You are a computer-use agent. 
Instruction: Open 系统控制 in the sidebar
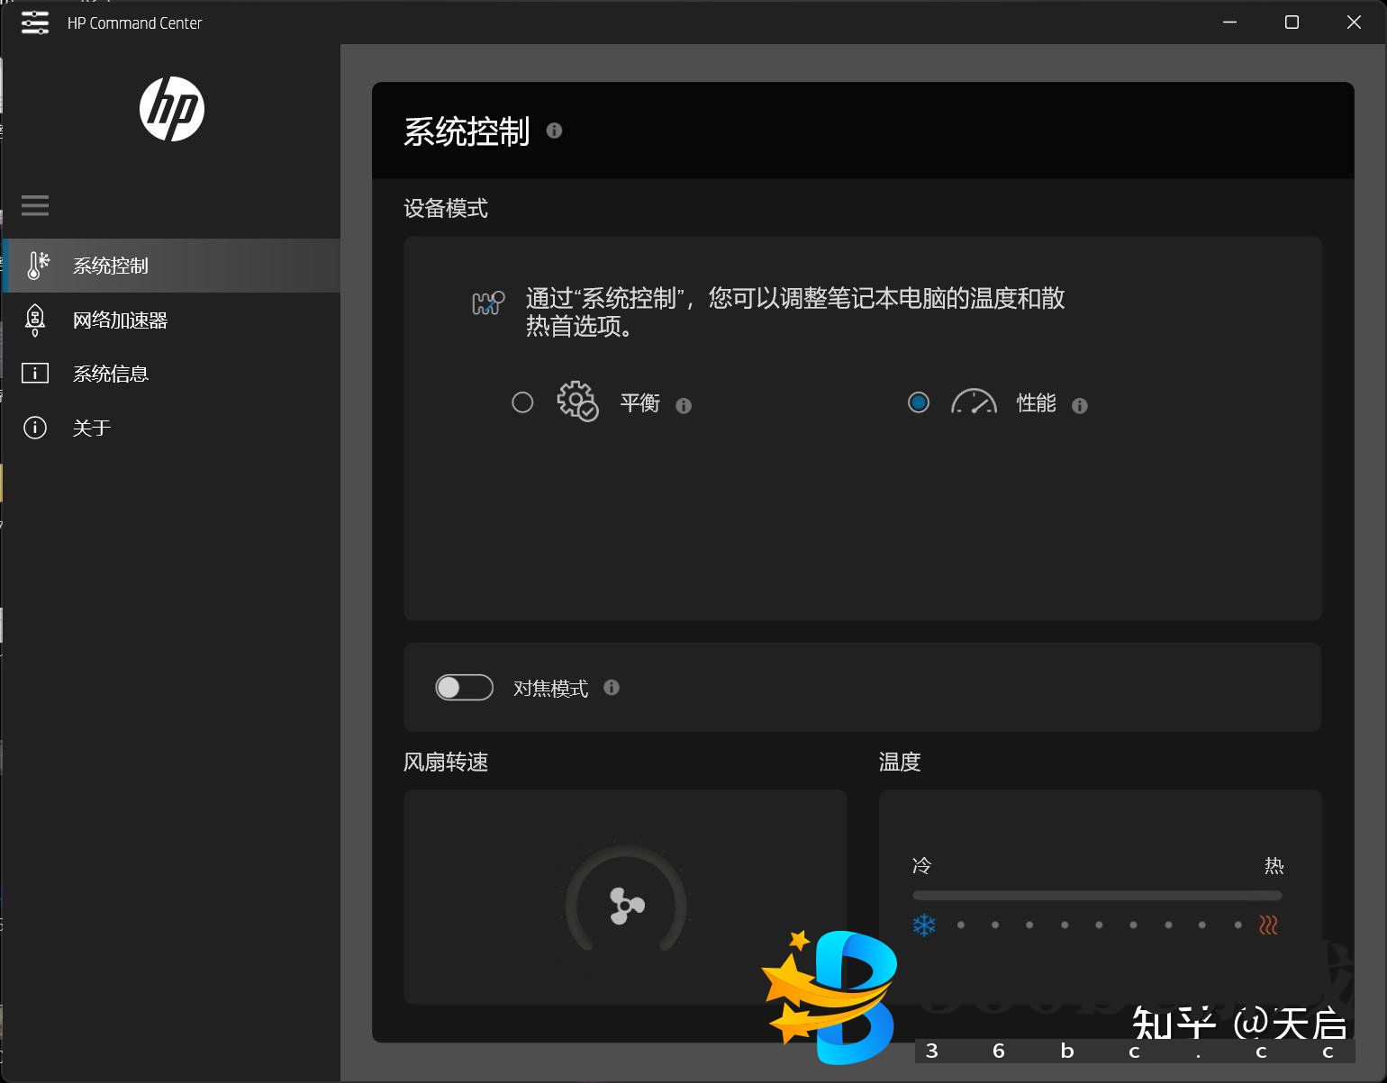coord(110,266)
